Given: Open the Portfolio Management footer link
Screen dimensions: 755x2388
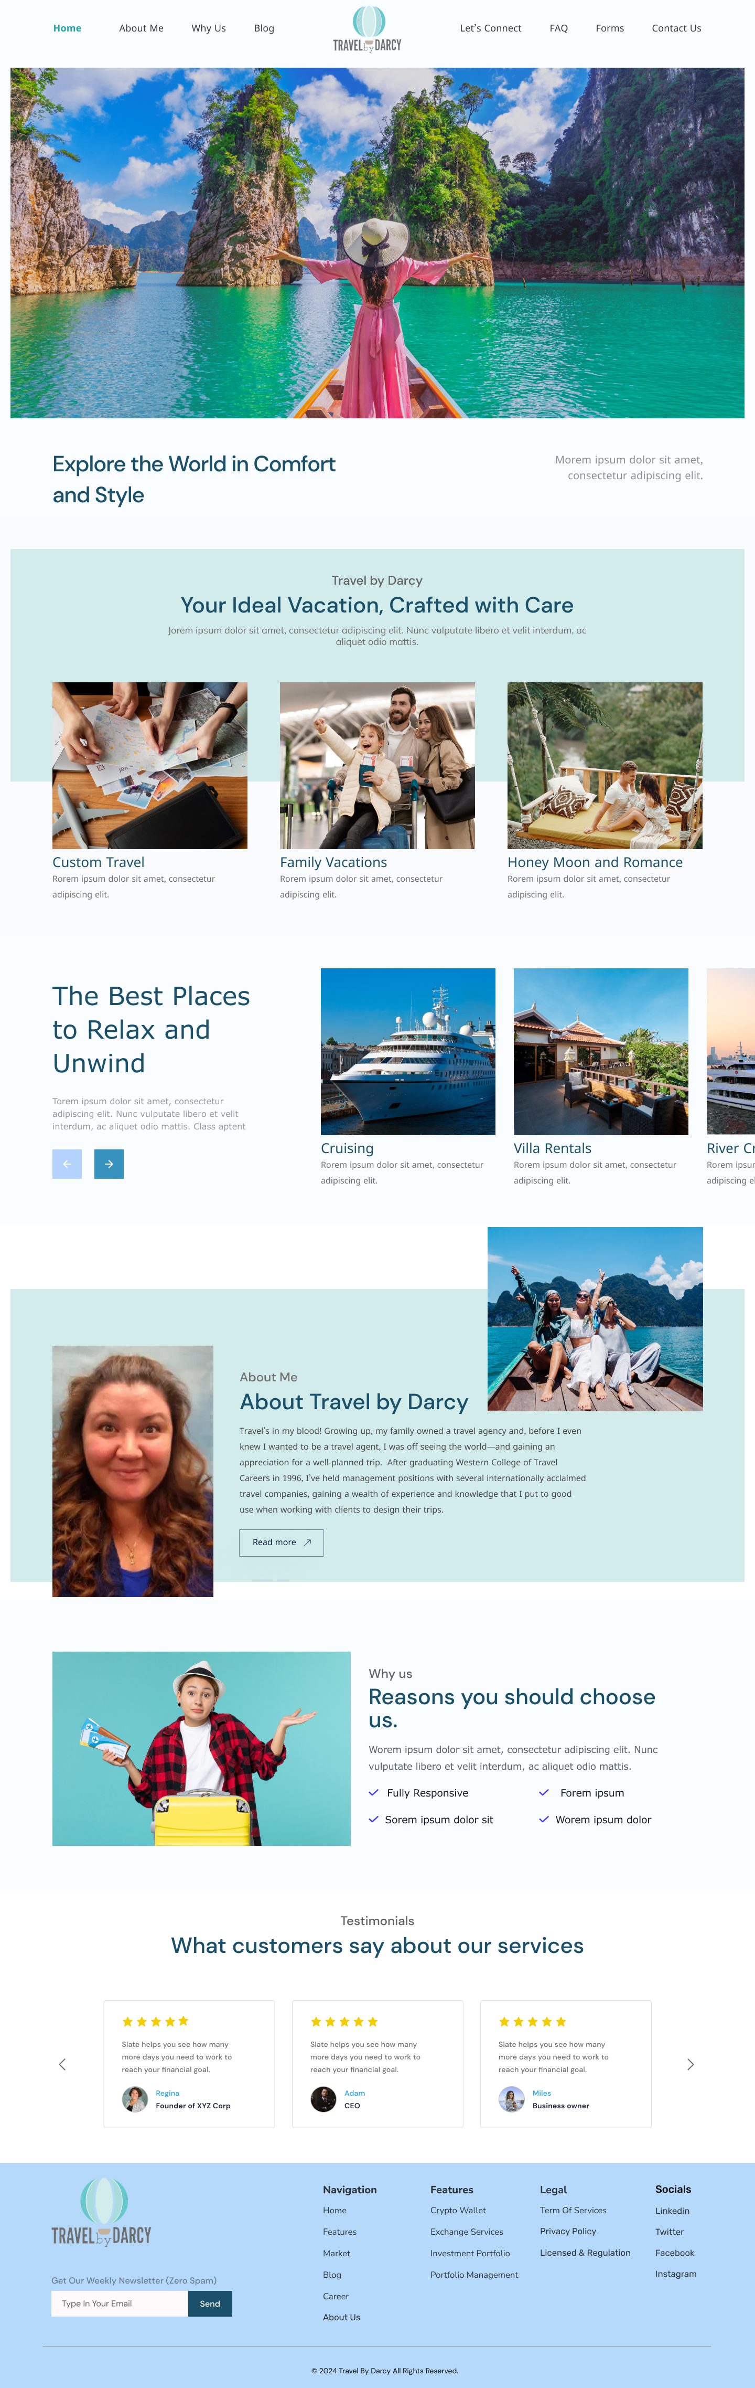Looking at the screenshot, I should [x=474, y=2275].
